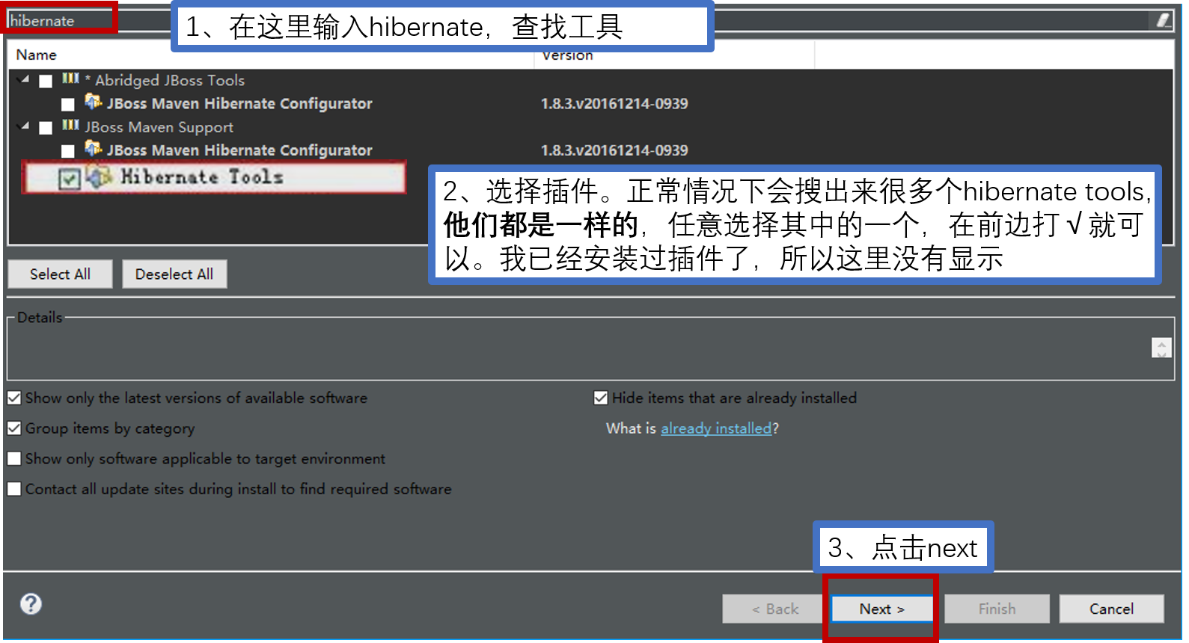Screen dimensions: 1189x643
Task: Click the Cancel button
Action: (x=1111, y=609)
